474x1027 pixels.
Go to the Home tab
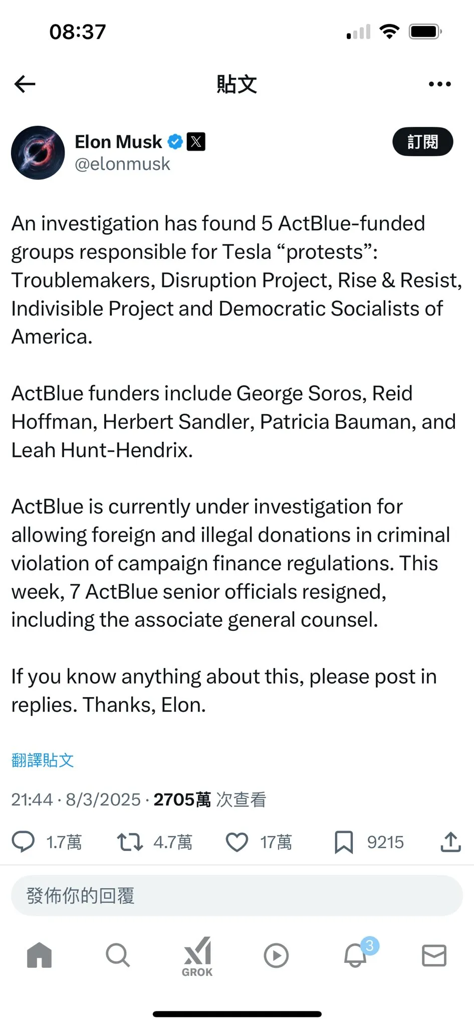pyautogui.click(x=40, y=955)
